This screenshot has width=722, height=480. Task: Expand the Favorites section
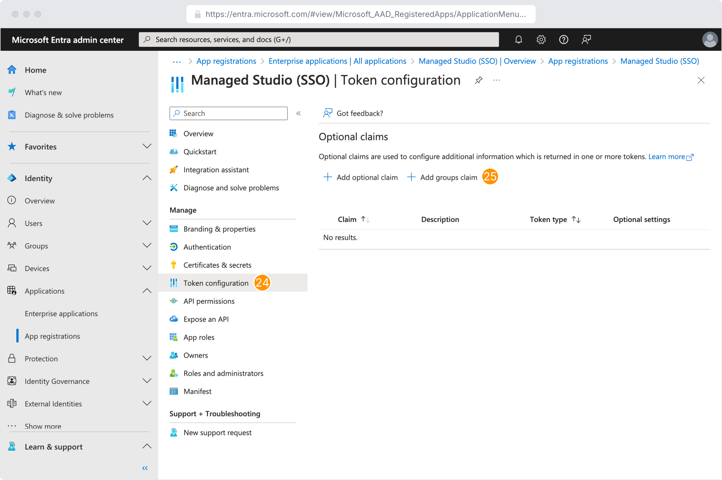147,146
